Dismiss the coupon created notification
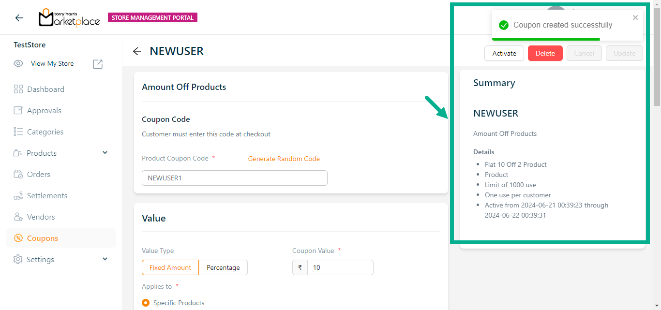The image size is (661, 310). (635, 18)
